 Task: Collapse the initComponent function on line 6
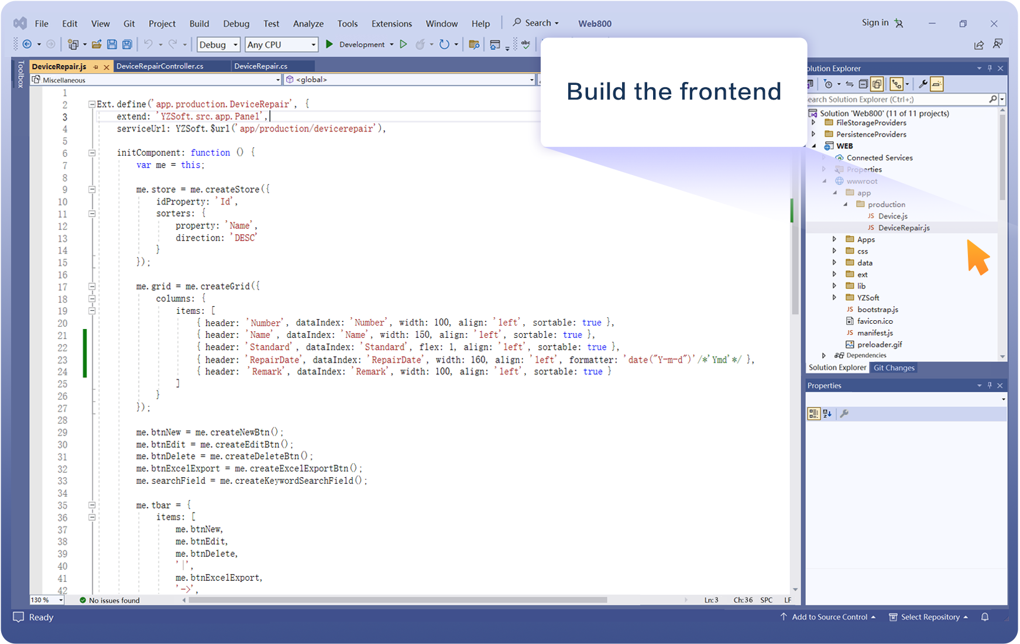(x=92, y=153)
